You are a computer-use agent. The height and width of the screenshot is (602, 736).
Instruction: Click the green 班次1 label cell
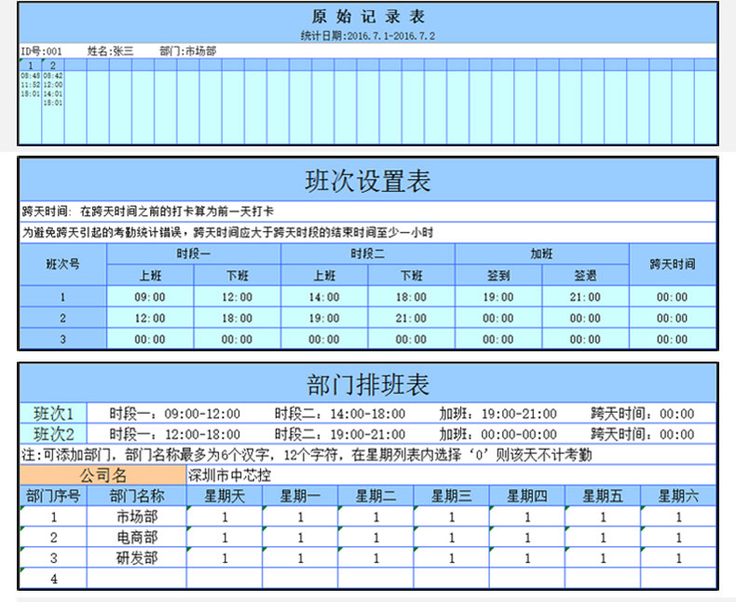[x=54, y=413]
